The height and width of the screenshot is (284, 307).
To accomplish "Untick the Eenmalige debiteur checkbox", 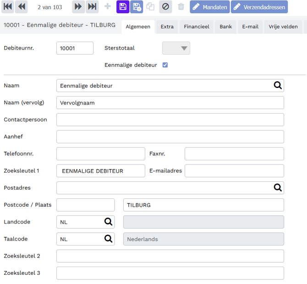I will click(165, 65).
